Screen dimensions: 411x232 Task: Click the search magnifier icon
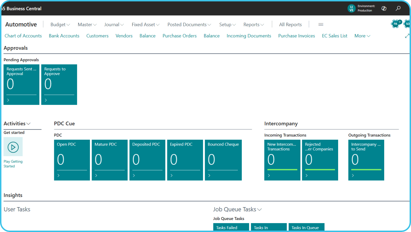pos(398,8)
